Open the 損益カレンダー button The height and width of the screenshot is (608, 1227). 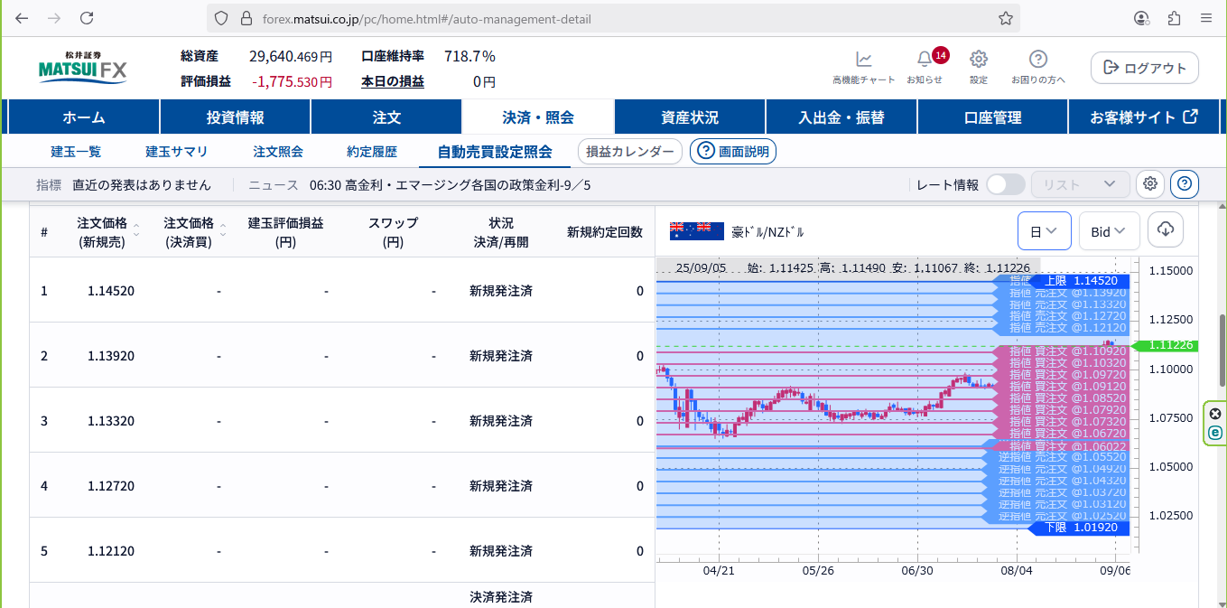[630, 152]
